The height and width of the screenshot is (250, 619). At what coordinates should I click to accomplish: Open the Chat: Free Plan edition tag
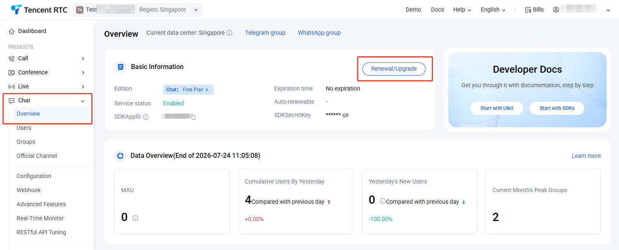tap(188, 90)
